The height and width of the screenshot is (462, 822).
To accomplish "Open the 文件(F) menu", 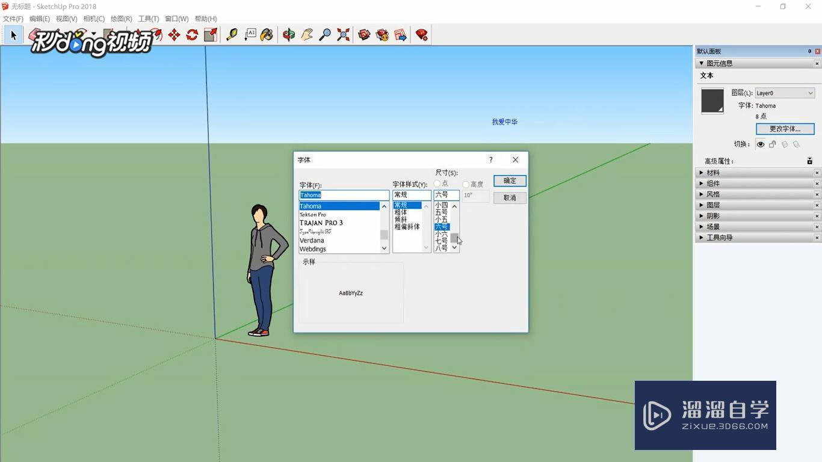I will coord(13,19).
